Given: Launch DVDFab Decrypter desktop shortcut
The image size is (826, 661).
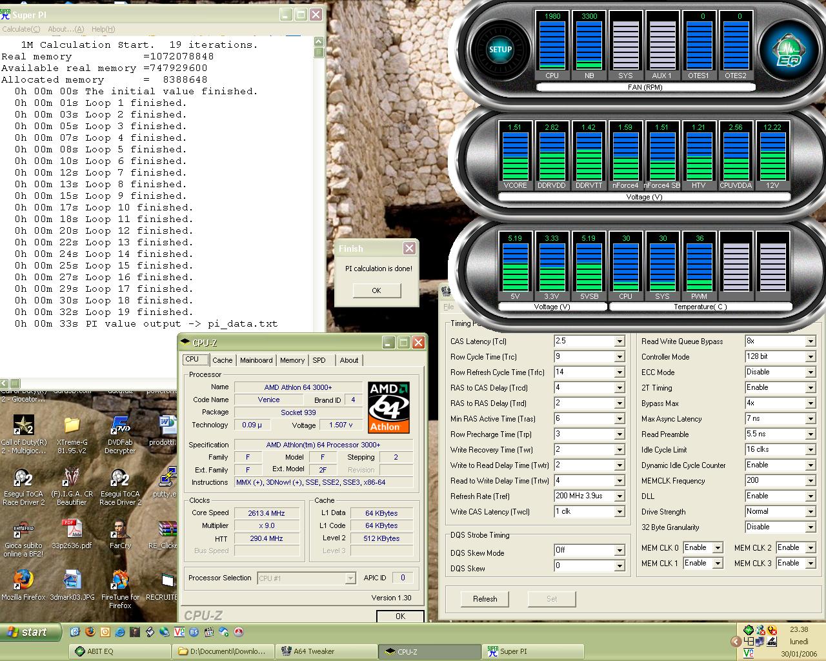Looking at the screenshot, I should (120, 435).
